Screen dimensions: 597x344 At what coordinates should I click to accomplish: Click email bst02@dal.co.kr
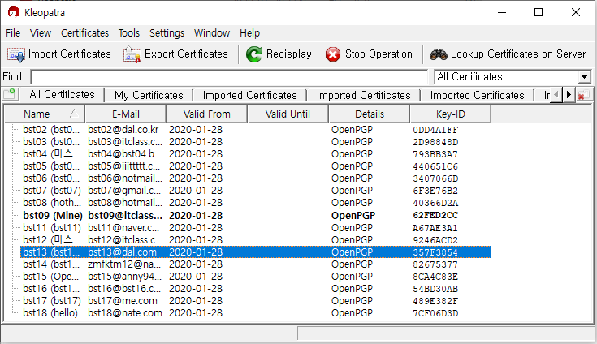pos(123,130)
